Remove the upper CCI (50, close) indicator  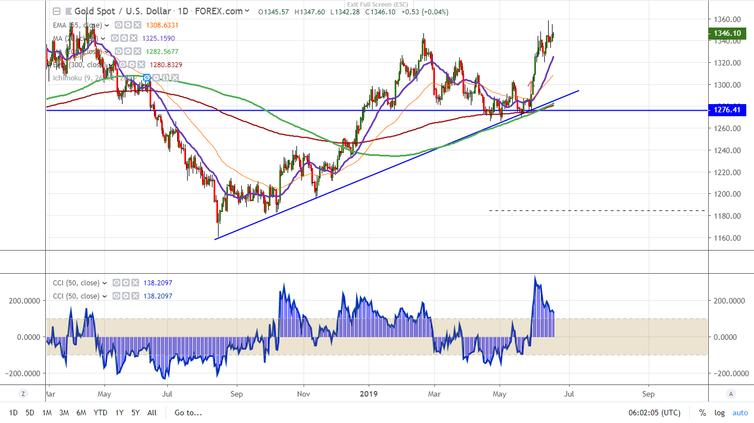click(134, 283)
